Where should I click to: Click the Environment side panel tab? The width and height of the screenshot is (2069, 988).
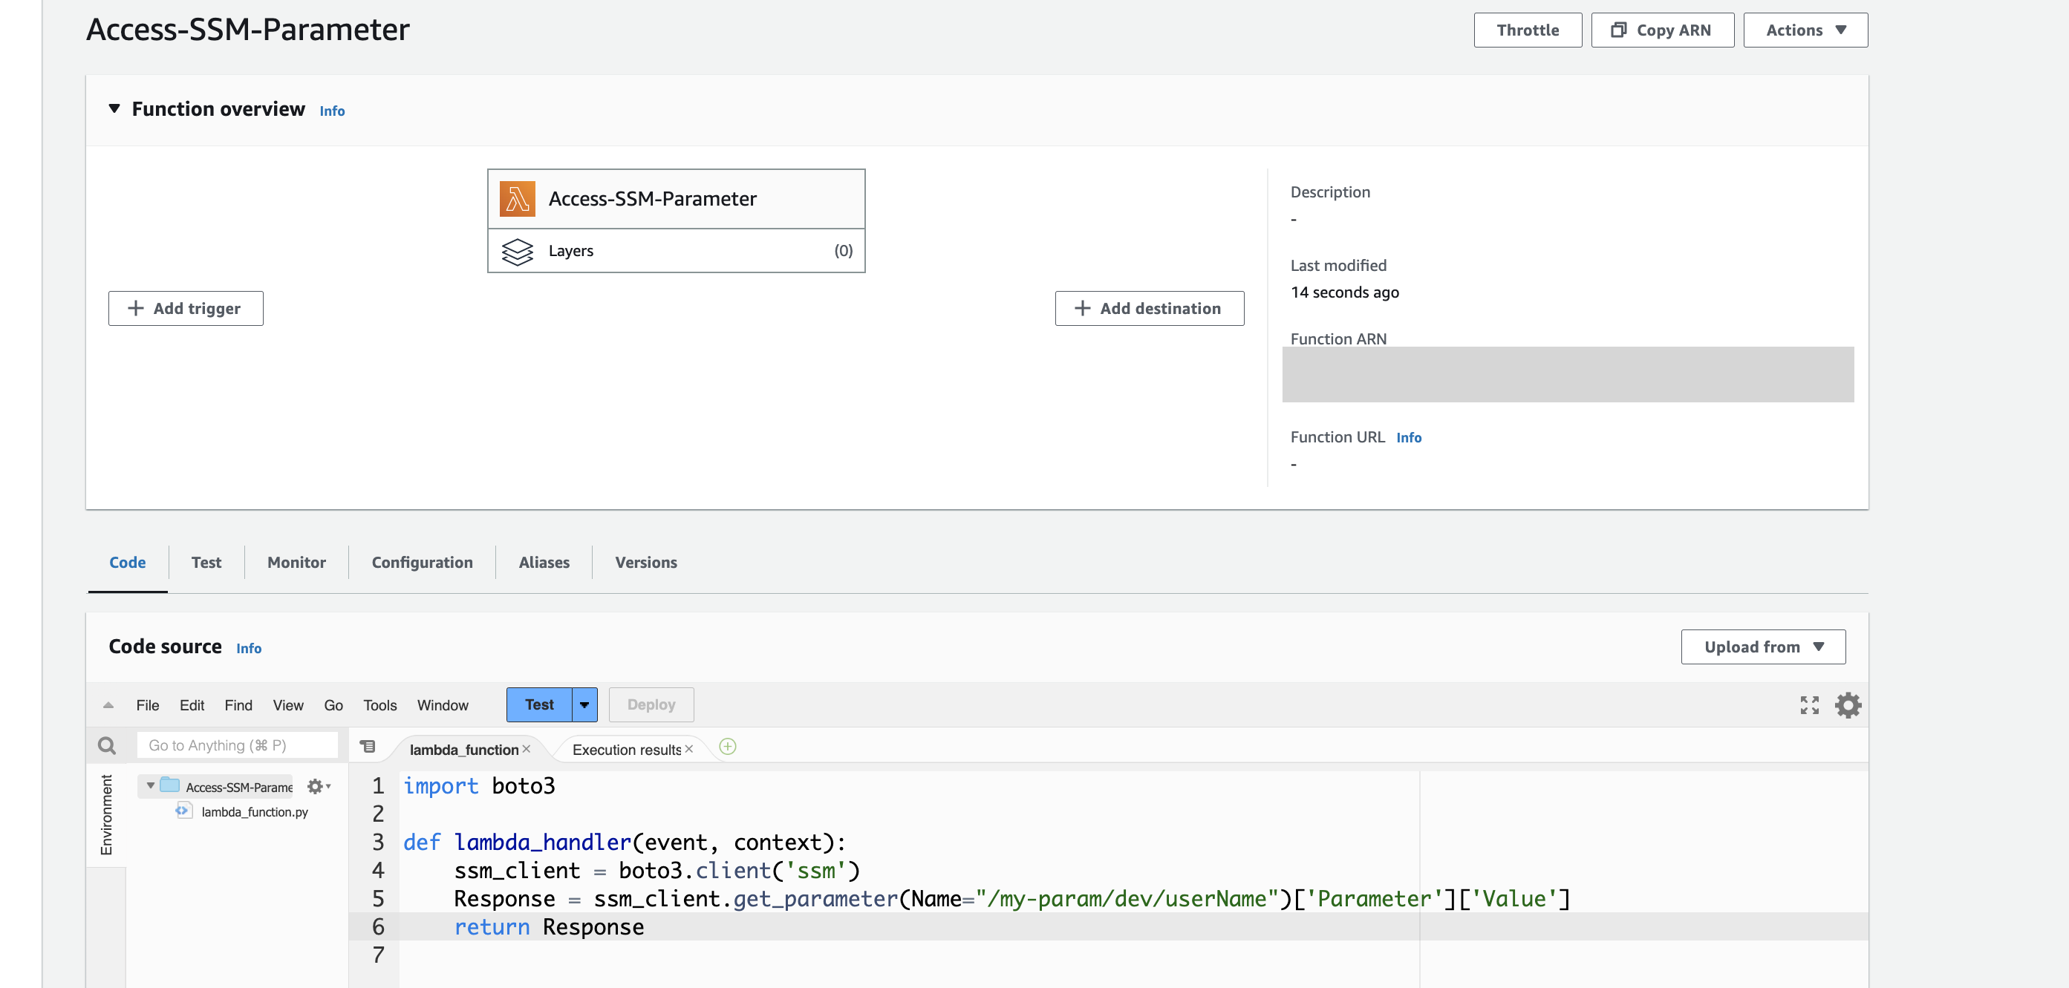click(x=106, y=814)
